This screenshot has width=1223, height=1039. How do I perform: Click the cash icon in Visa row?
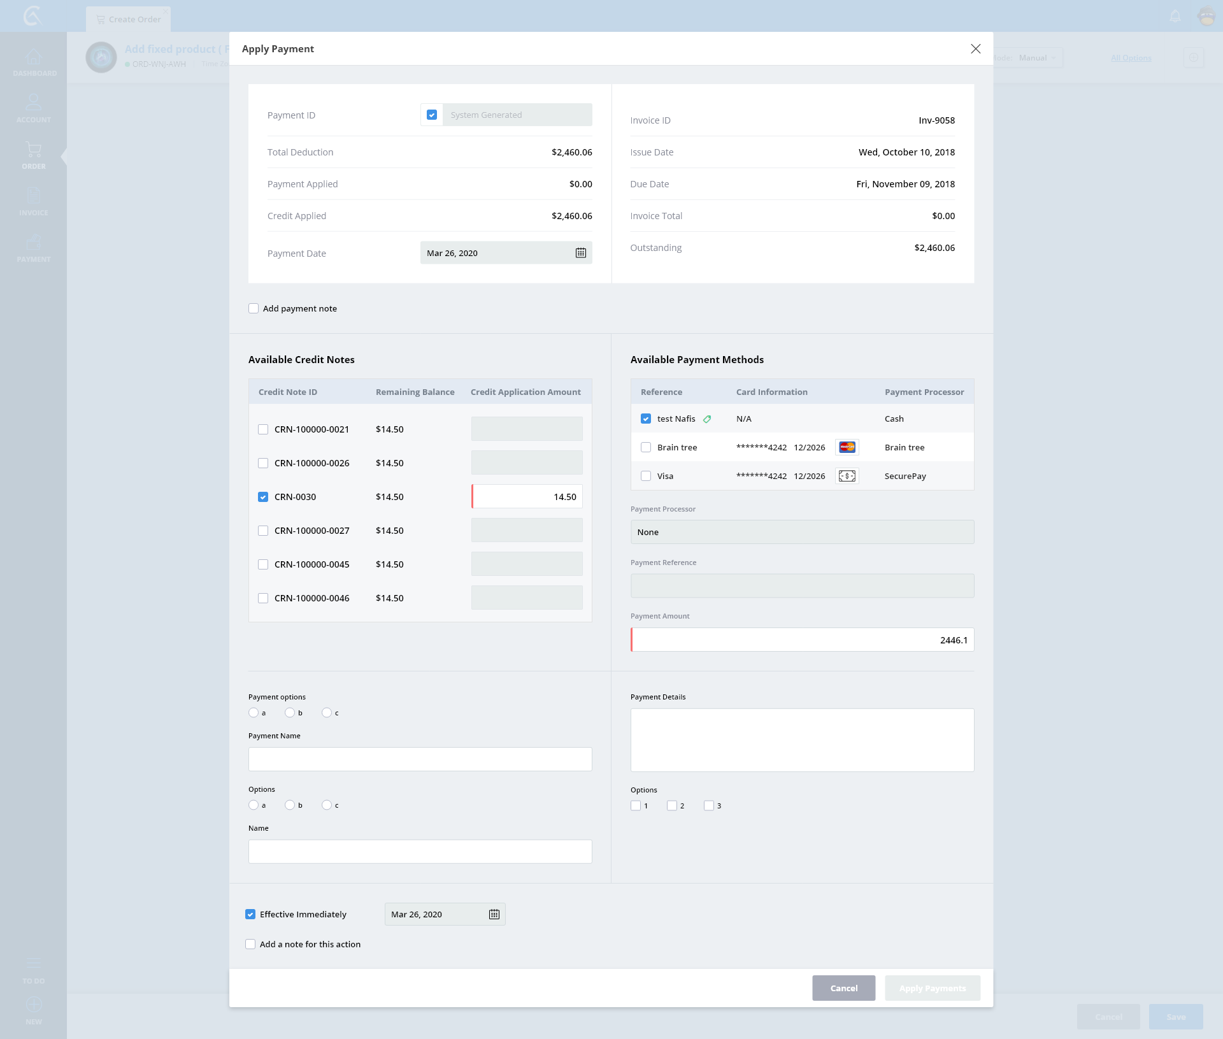[x=847, y=476]
